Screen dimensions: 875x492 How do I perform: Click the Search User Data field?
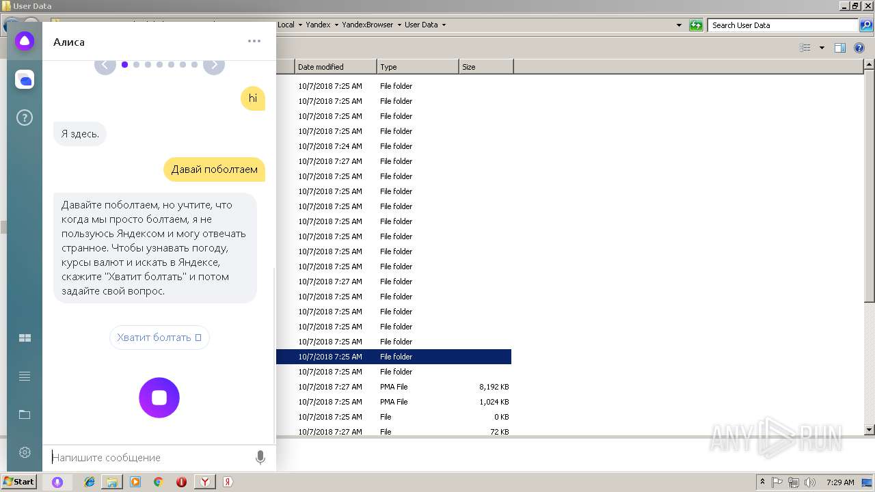coord(783,25)
